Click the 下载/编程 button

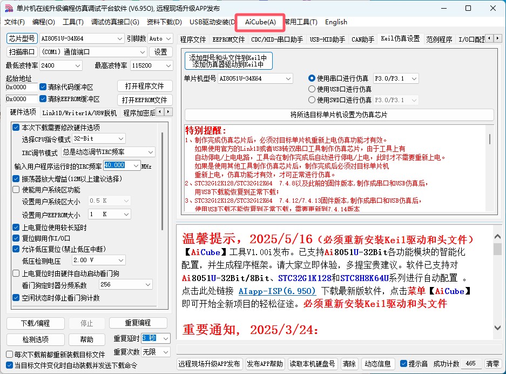pyautogui.click(x=36, y=323)
